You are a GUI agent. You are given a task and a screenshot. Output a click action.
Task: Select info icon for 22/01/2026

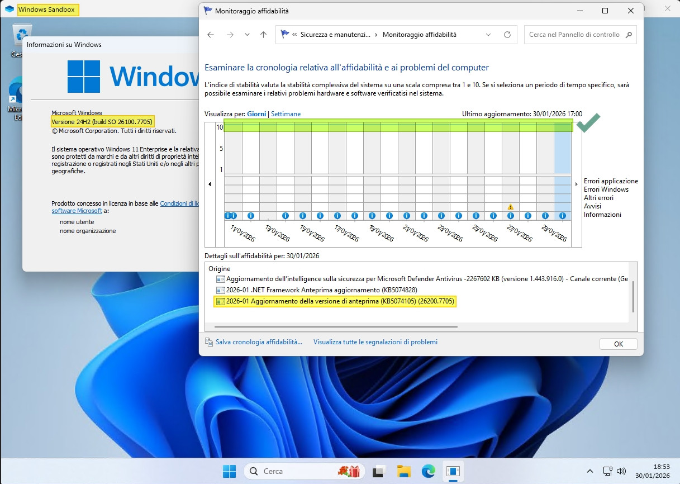coord(424,216)
